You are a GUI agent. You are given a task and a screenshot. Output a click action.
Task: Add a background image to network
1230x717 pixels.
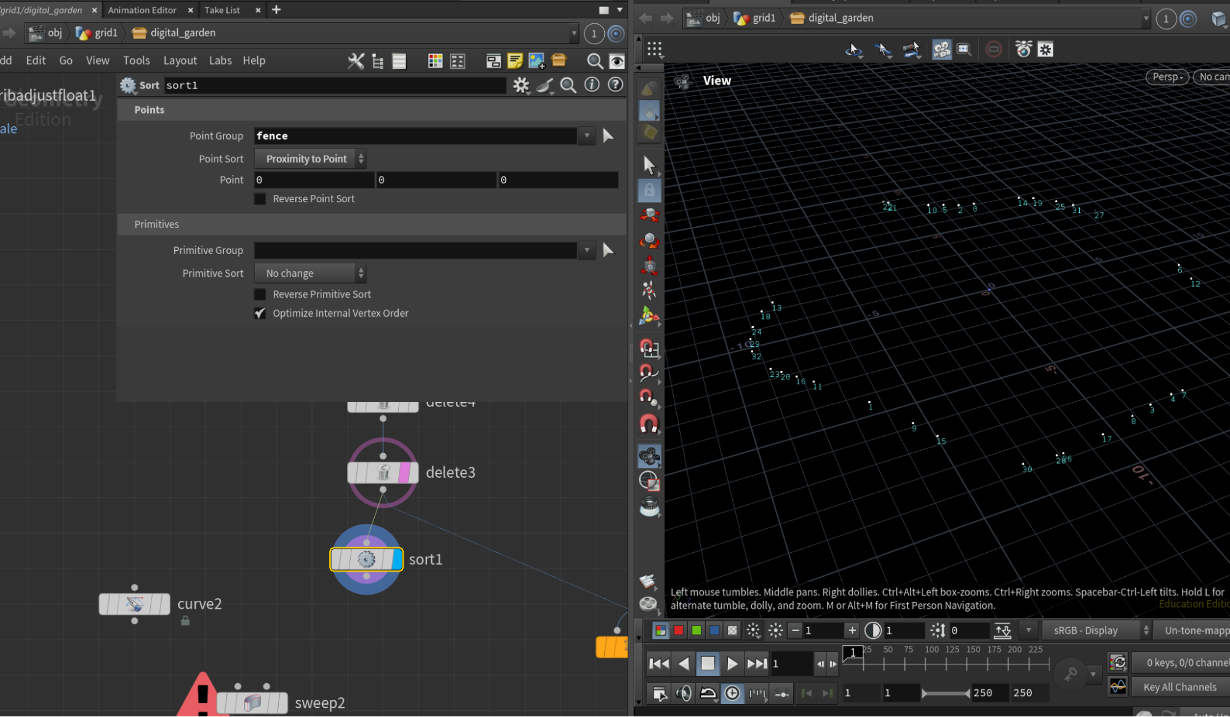(x=537, y=61)
